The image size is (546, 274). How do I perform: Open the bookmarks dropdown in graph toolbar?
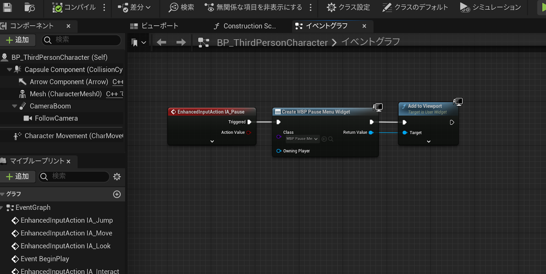click(139, 42)
